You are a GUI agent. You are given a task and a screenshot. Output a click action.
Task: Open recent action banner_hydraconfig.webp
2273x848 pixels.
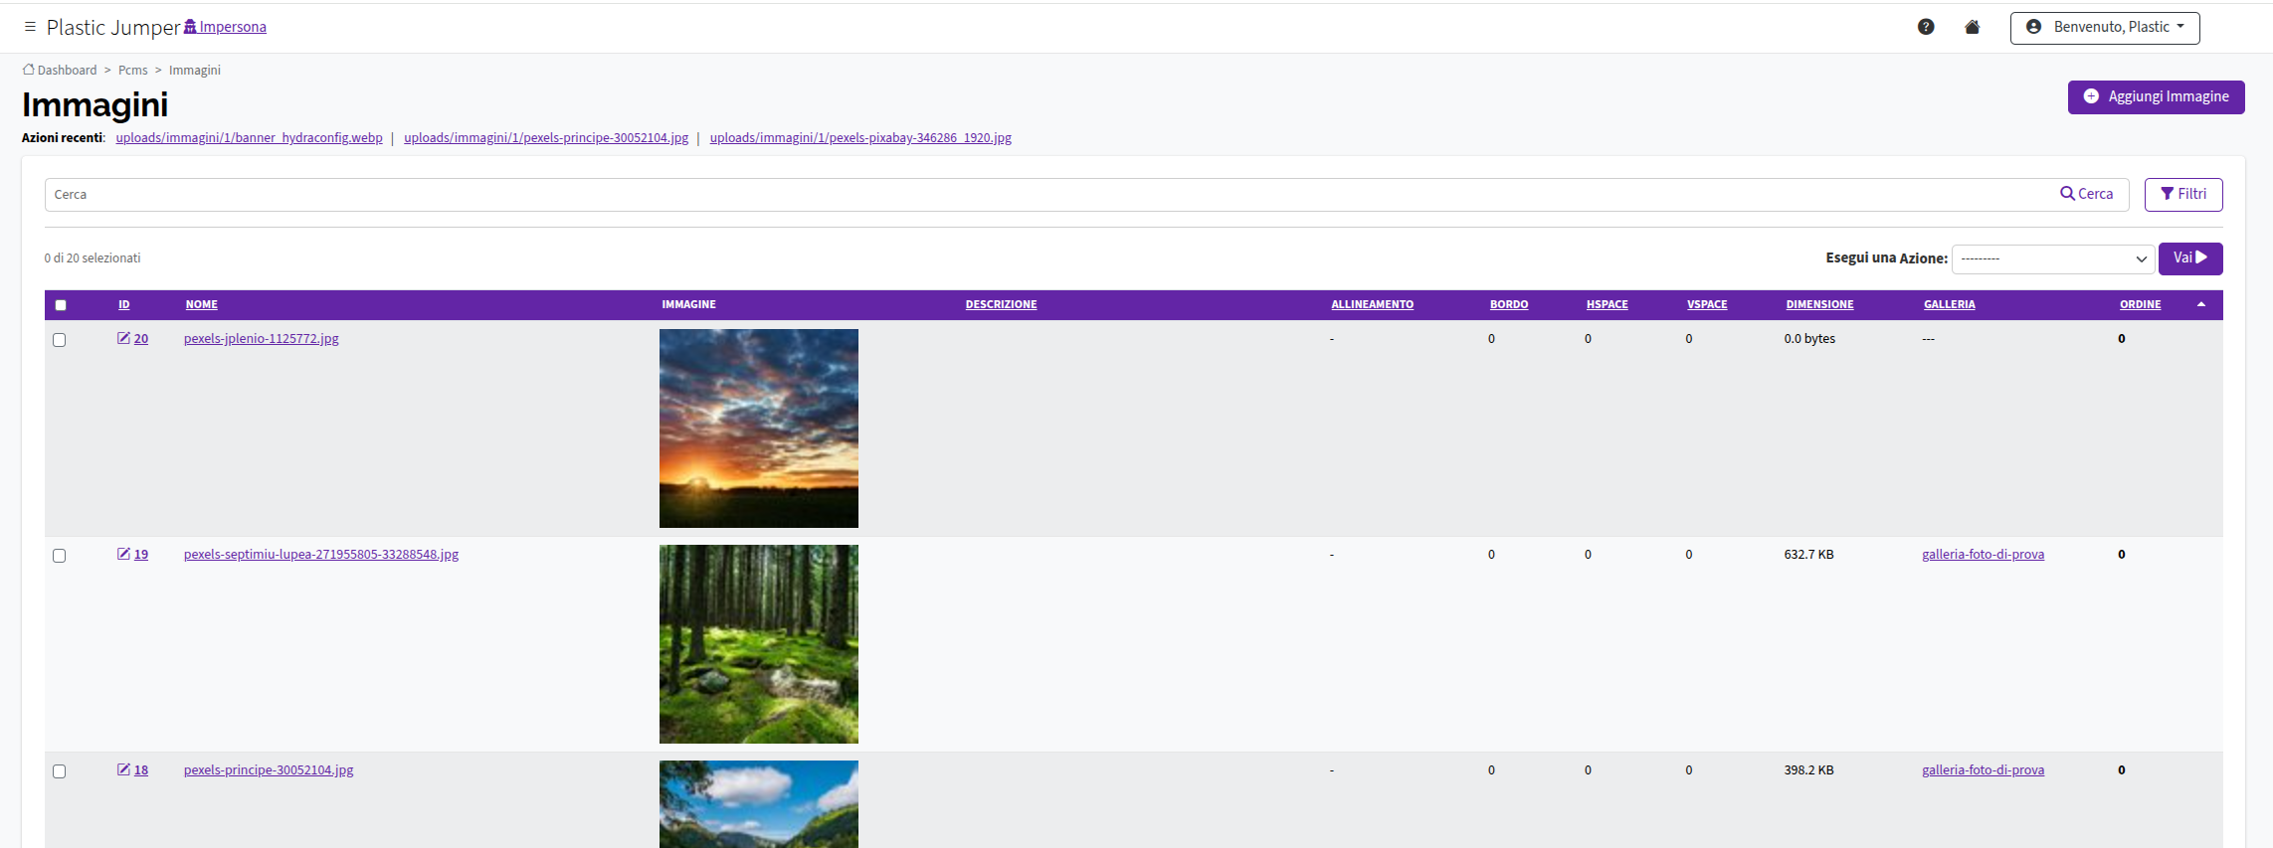(x=249, y=138)
